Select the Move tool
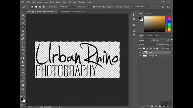This screenshot has width=193, height=108. point(23,16)
